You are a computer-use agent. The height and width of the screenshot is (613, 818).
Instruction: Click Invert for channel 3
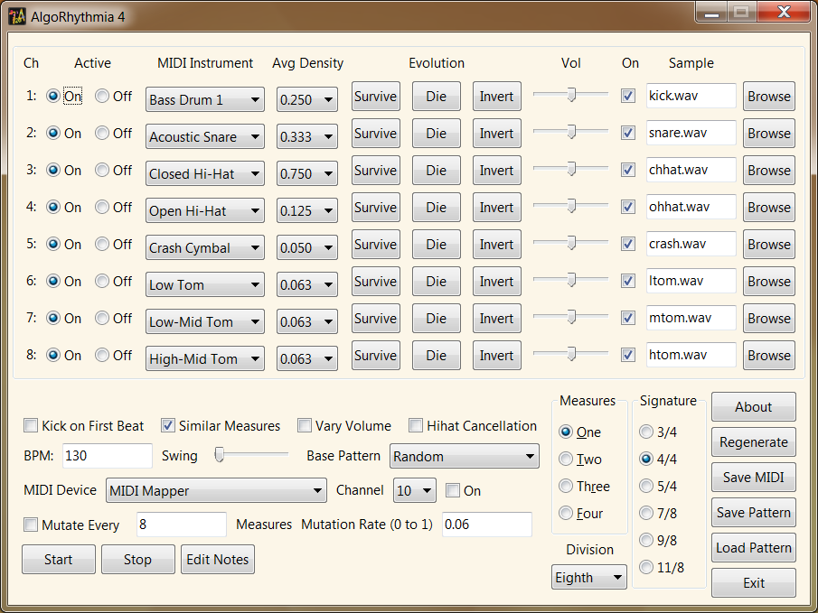click(496, 170)
